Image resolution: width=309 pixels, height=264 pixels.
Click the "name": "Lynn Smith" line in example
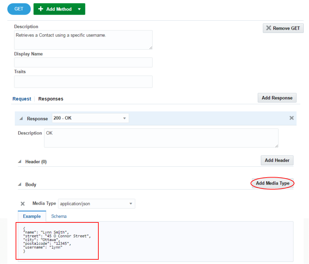[46, 232]
